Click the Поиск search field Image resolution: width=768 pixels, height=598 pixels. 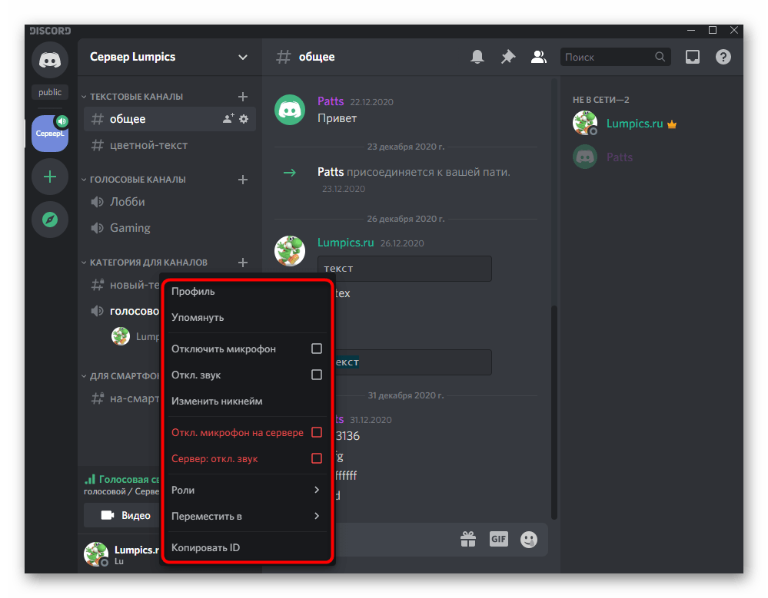tap(607, 57)
